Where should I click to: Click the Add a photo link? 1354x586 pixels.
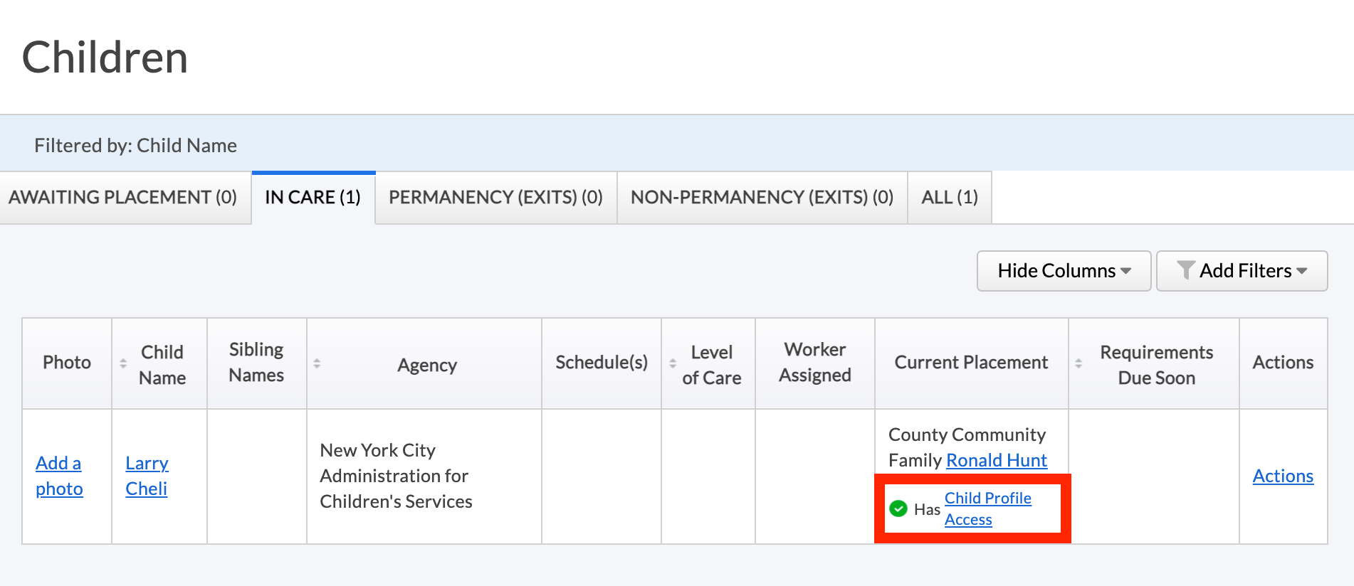pos(59,476)
